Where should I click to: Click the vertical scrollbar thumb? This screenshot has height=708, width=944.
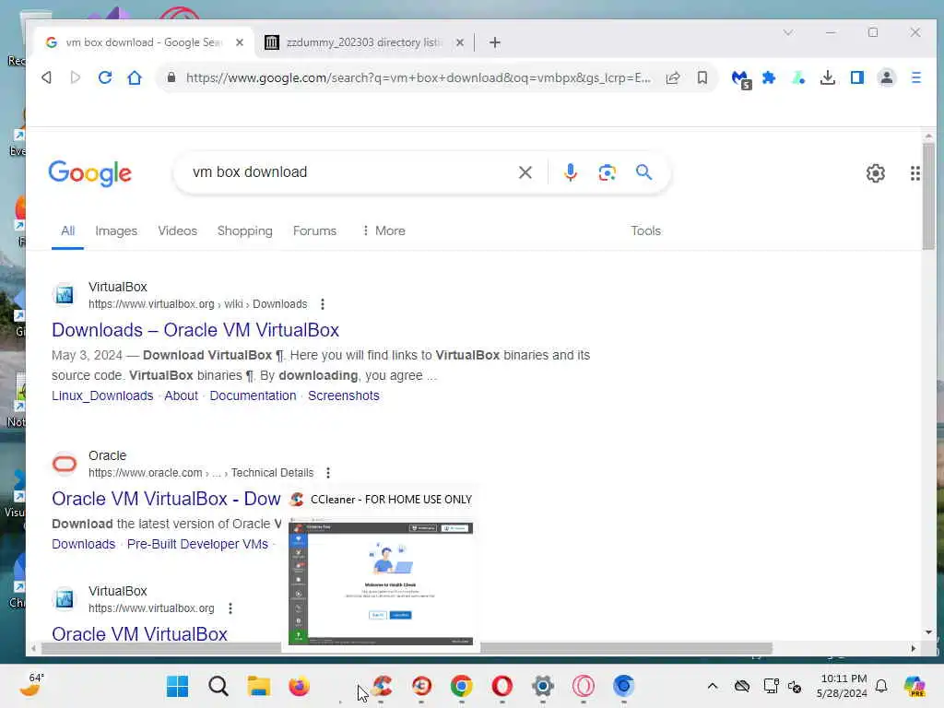point(928,195)
